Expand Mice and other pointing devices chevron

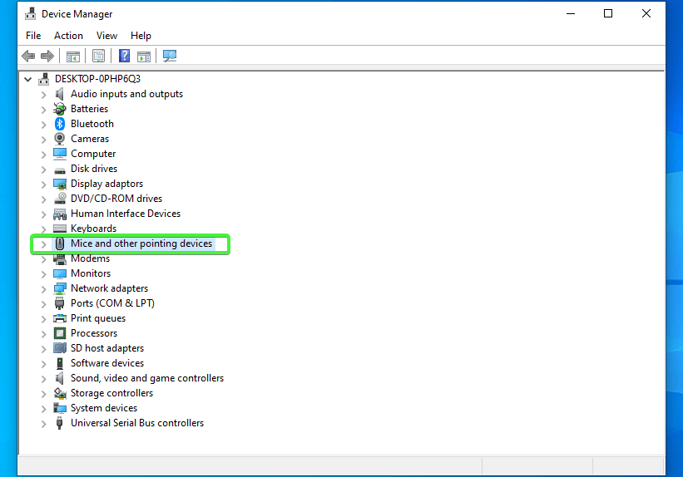[43, 244]
